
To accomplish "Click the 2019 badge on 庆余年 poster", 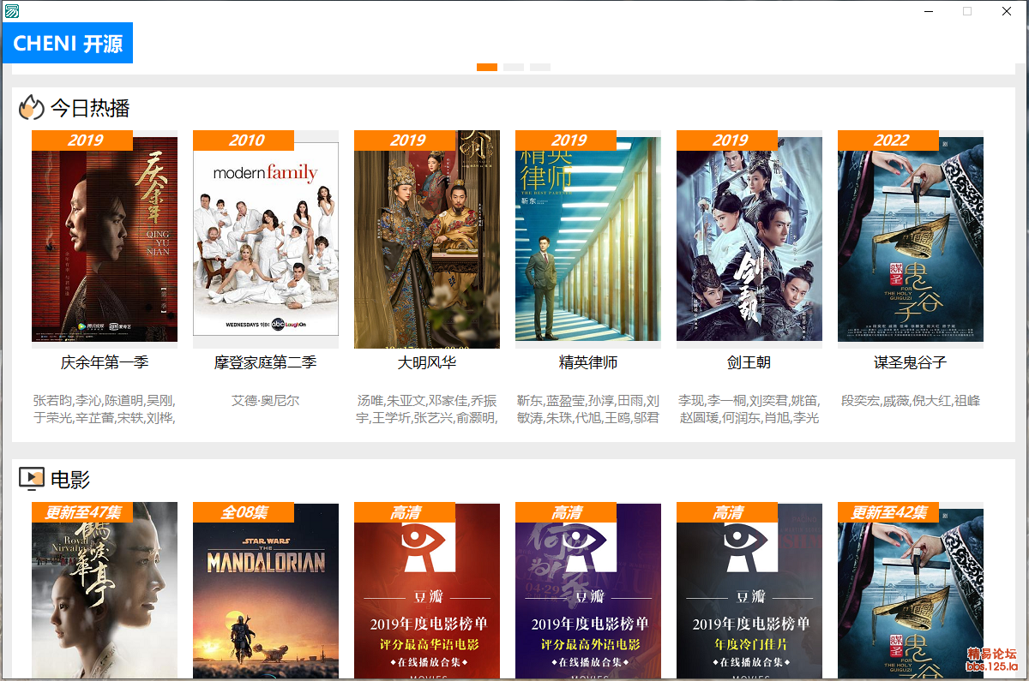I will point(82,140).
